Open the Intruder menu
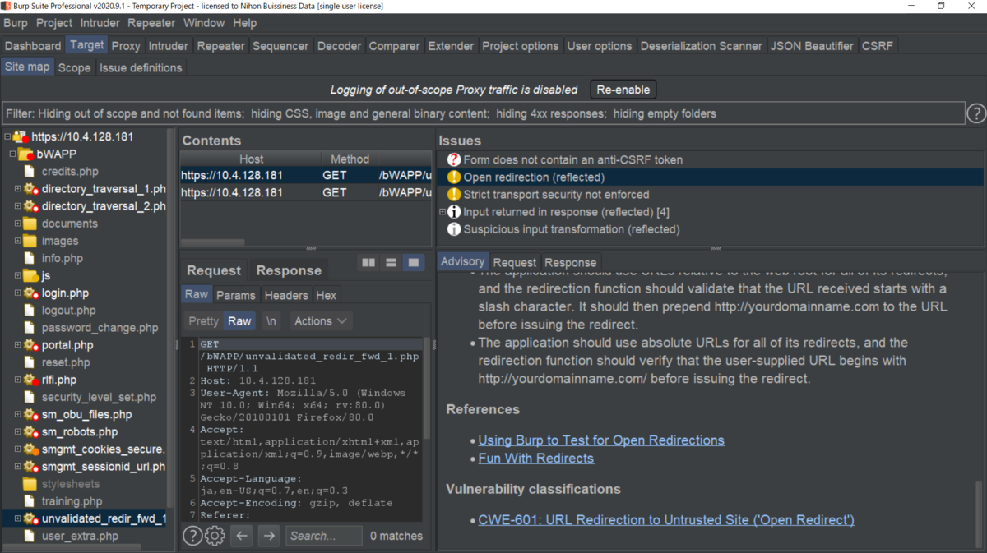This screenshot has width=987, height=553. [100, 23]
